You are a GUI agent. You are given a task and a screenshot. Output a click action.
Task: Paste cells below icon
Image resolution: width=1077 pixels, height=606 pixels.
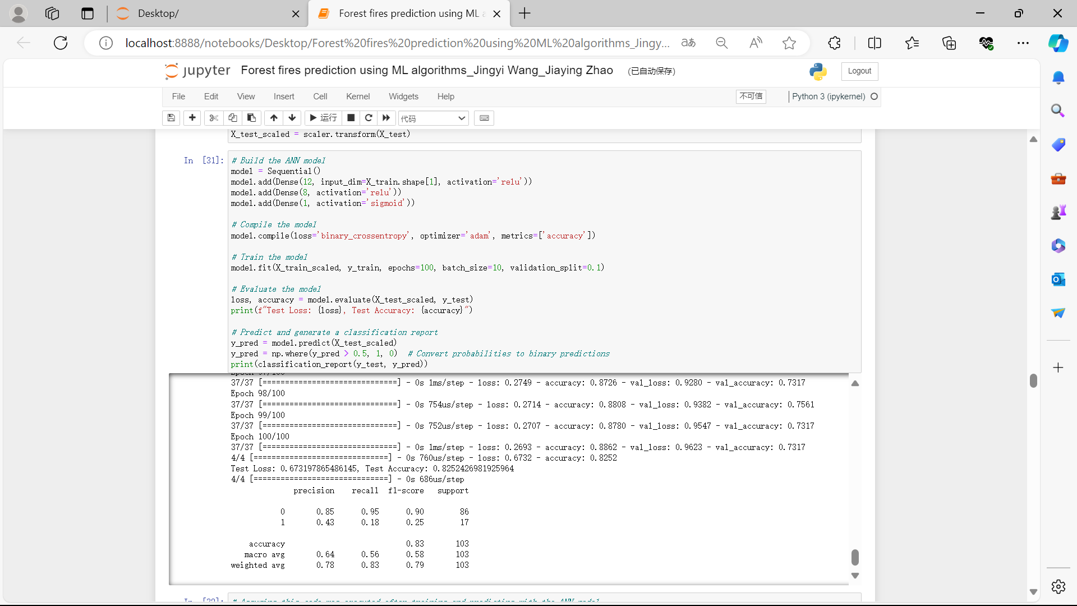coord(252,118)
